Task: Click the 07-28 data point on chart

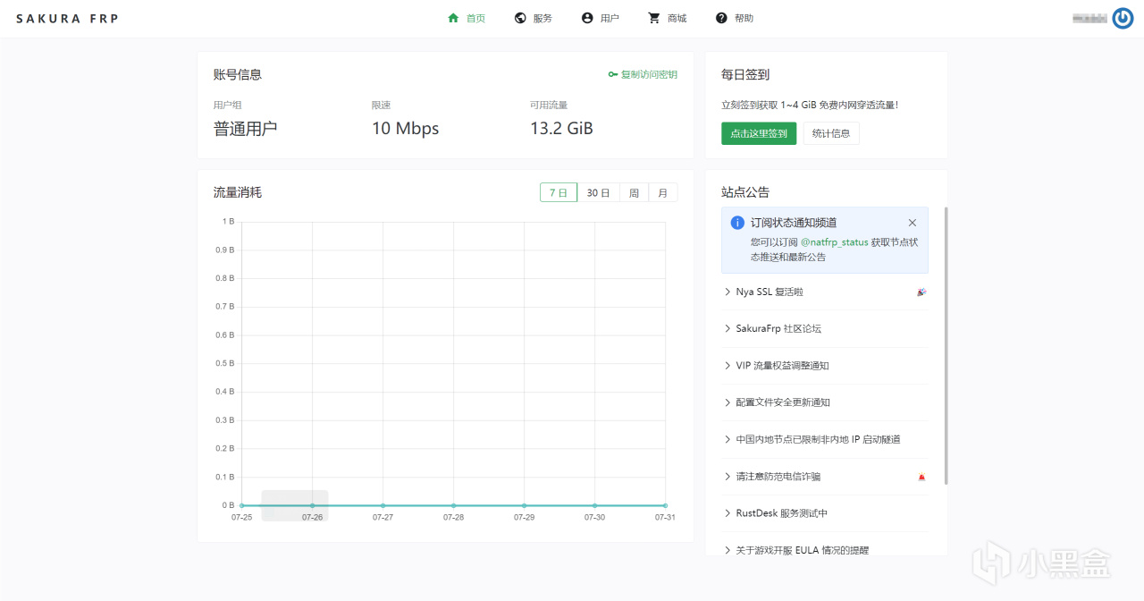Action: click(453, 505)
